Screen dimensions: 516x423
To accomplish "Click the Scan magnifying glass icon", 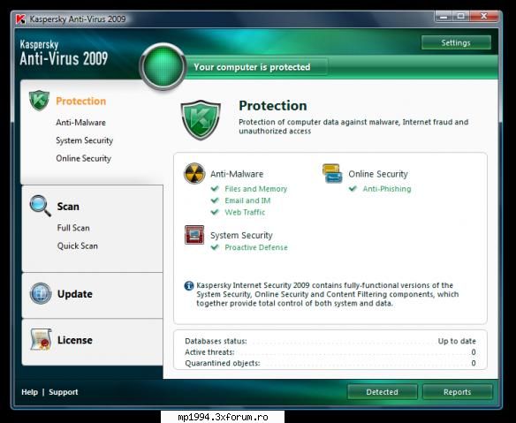I will coord(40,206).
